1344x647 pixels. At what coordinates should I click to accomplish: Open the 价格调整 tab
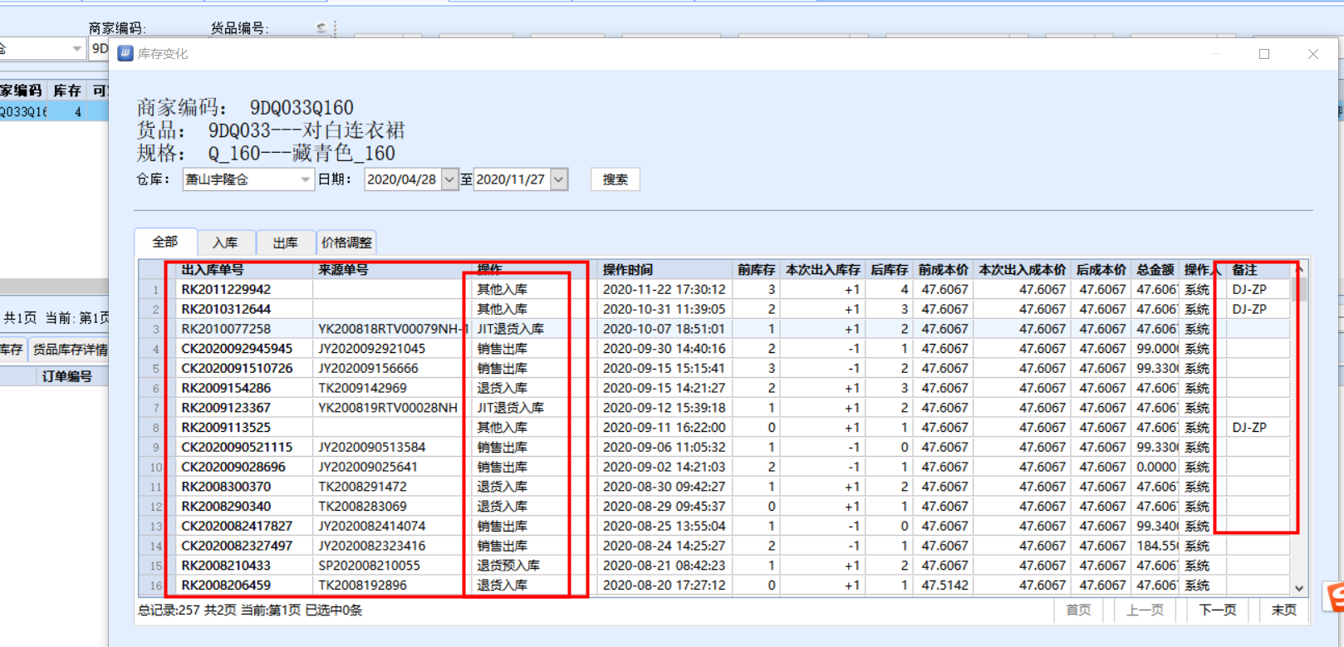pos(346,243)
